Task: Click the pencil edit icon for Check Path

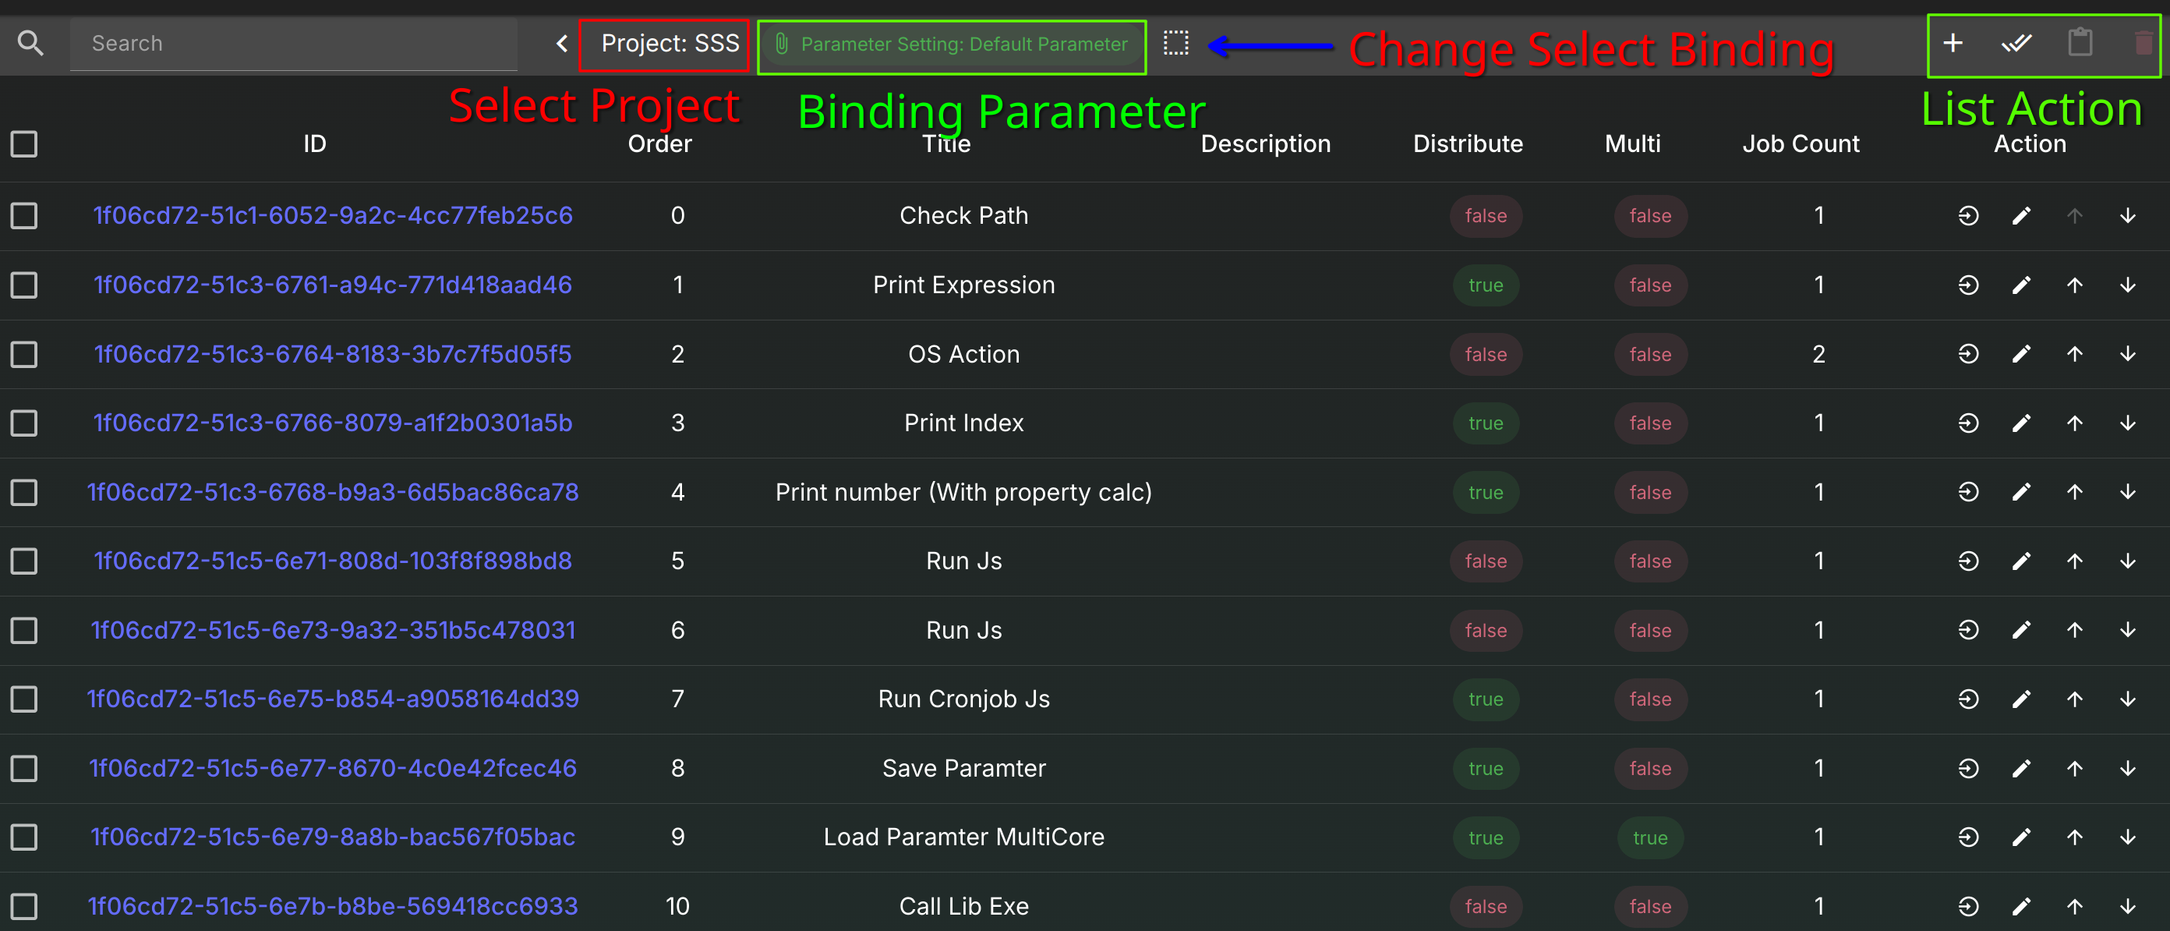Action: pyautogui.click(x=2021, y=217)
